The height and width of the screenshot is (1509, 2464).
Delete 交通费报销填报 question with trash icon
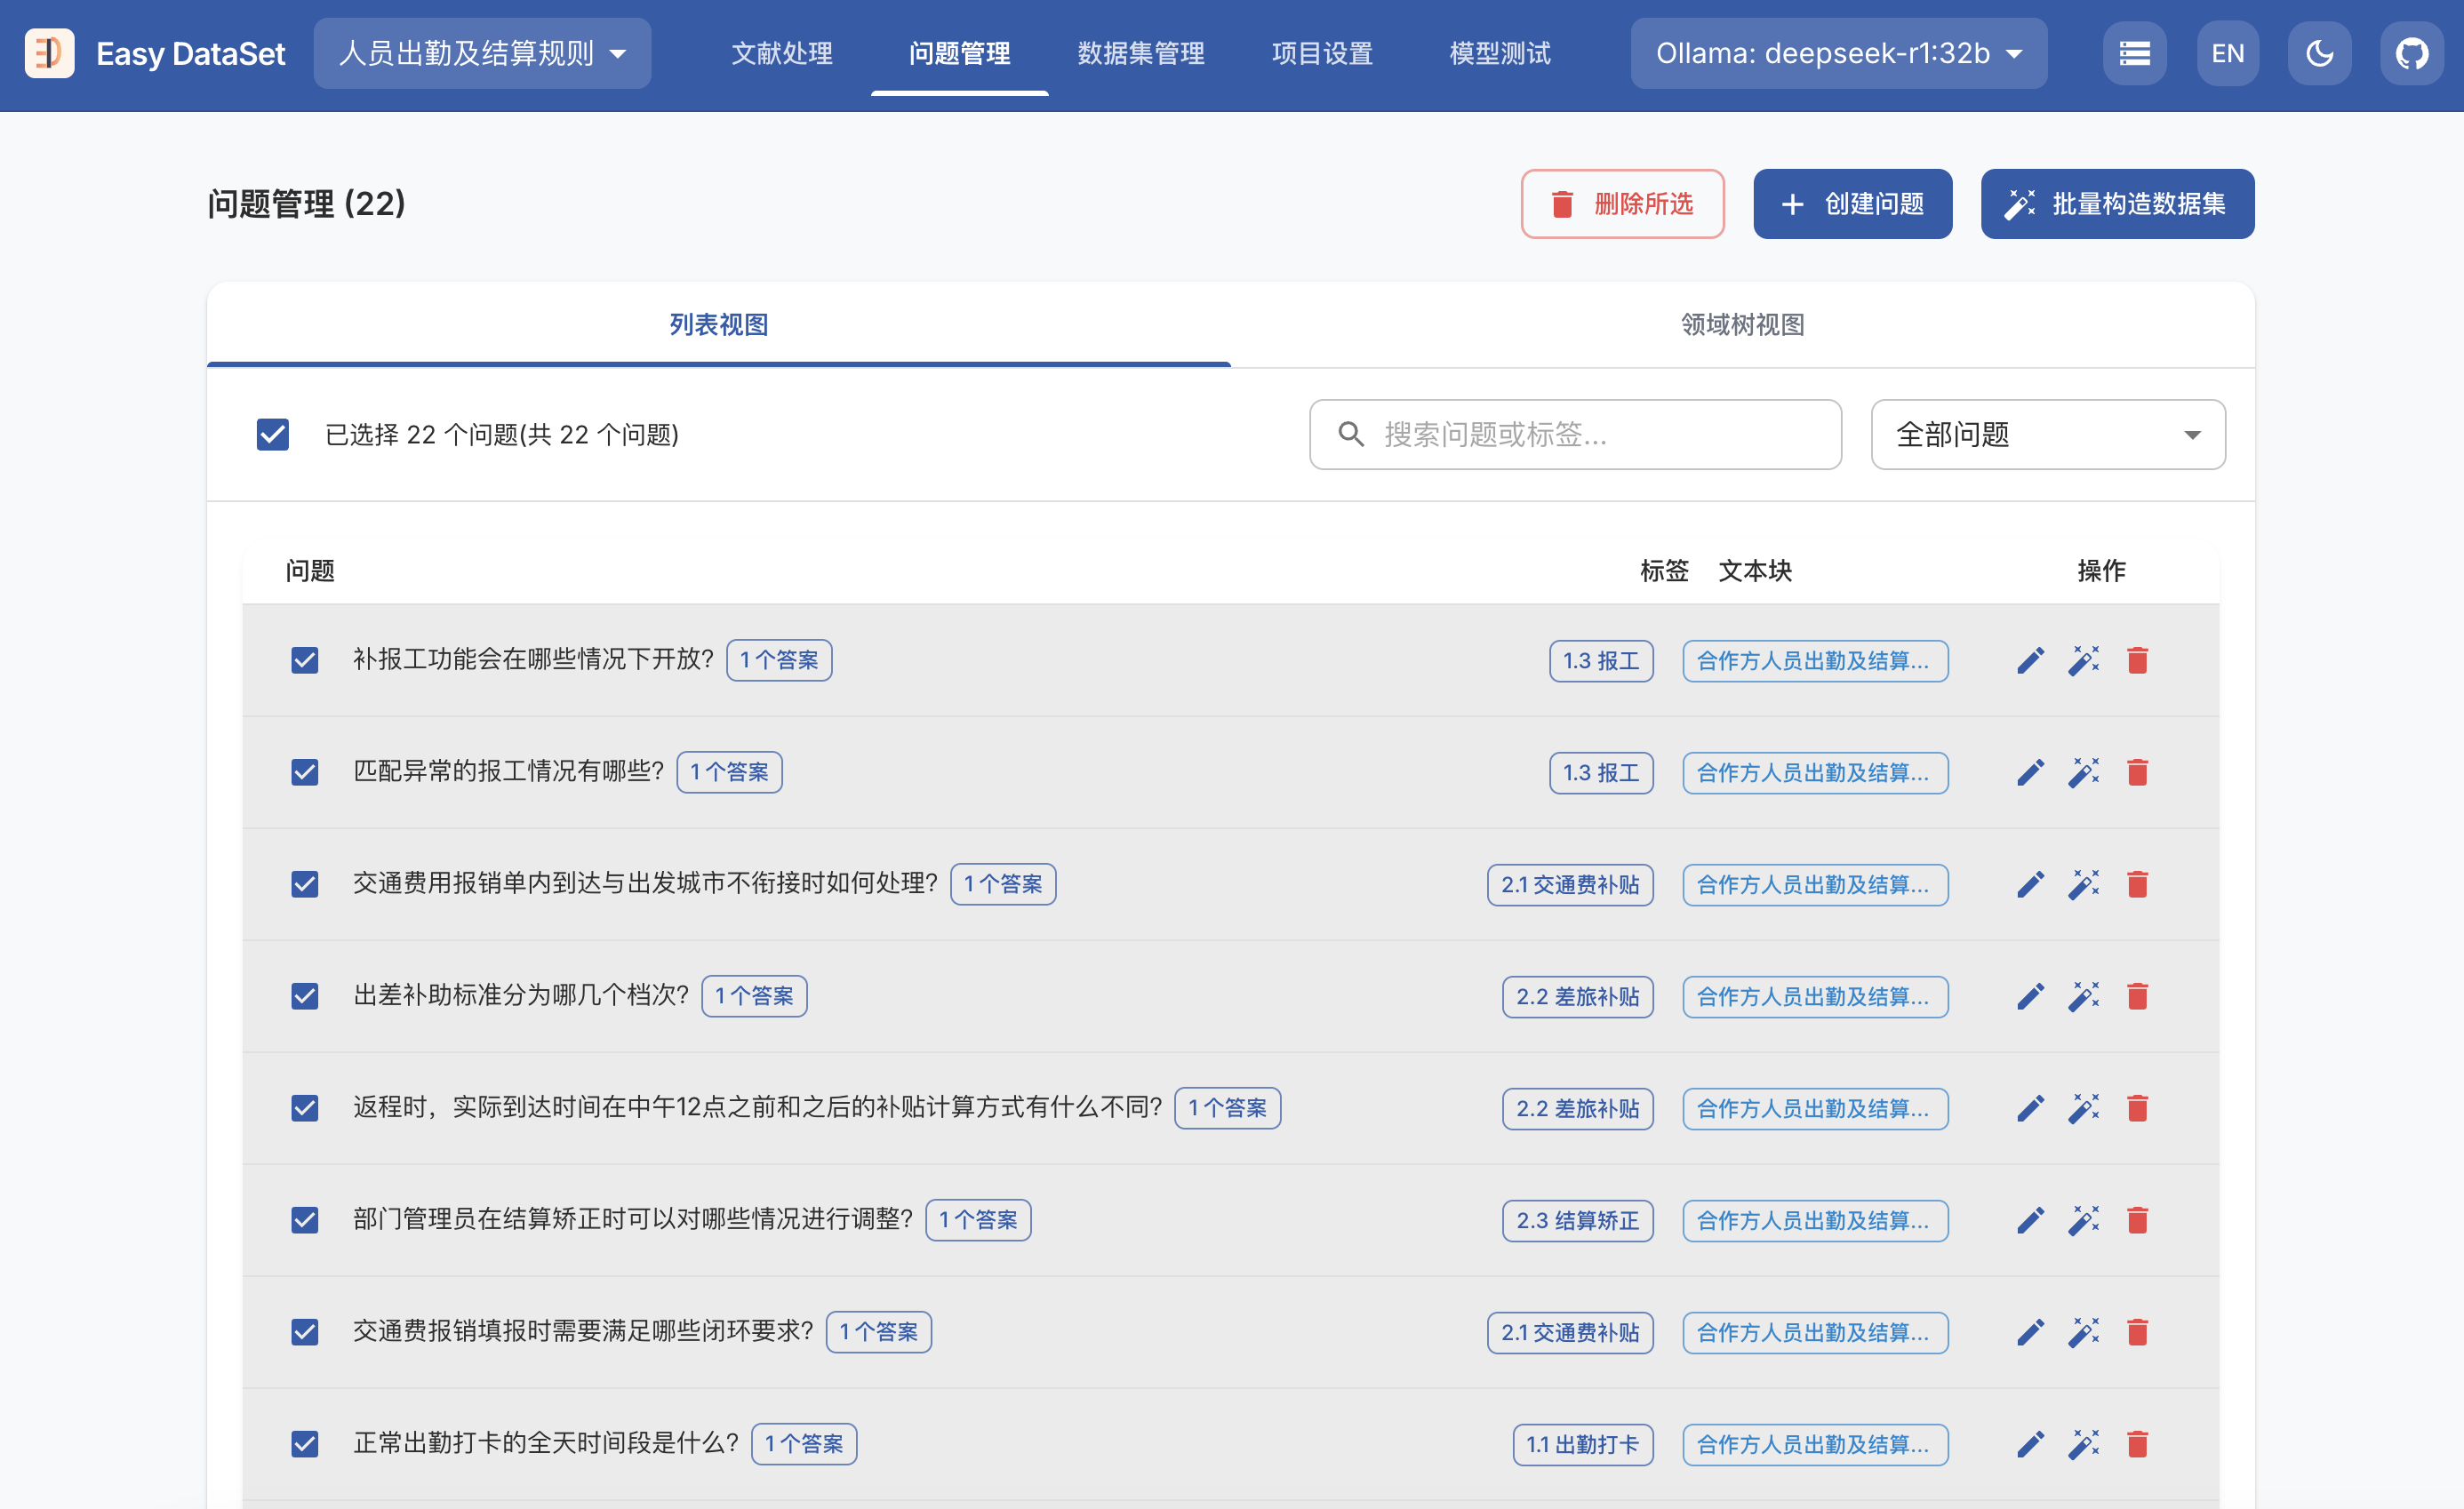pos(2138,1332)
